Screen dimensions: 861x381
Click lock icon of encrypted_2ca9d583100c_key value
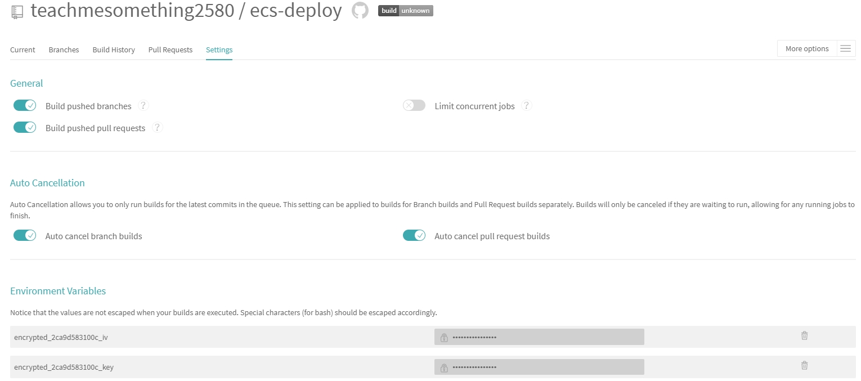coord(444,367)
